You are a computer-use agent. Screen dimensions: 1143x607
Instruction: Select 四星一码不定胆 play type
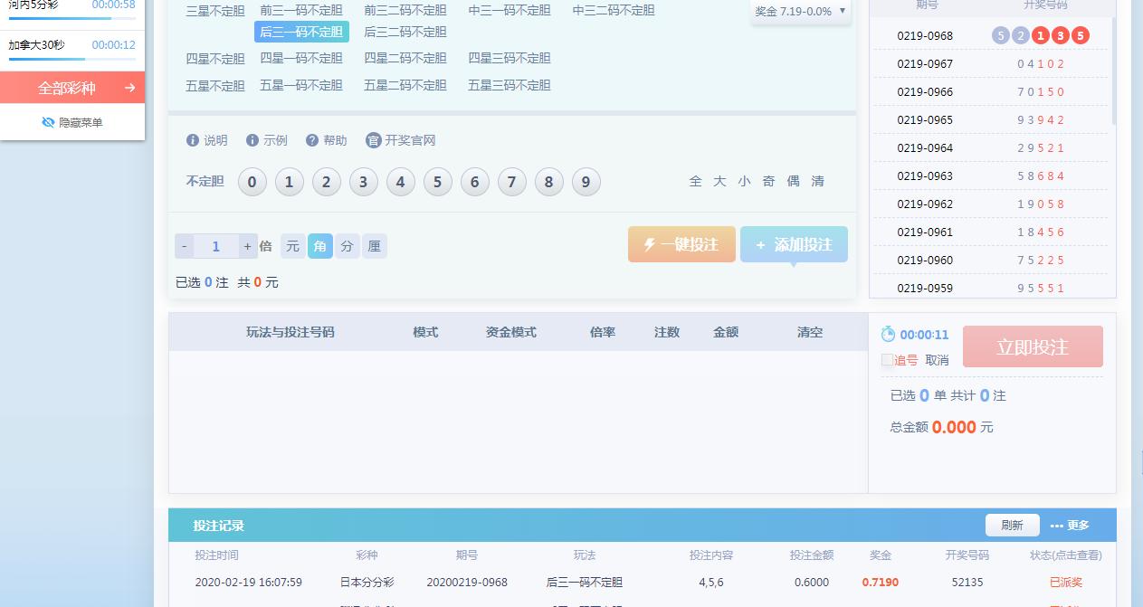point(301,58)
